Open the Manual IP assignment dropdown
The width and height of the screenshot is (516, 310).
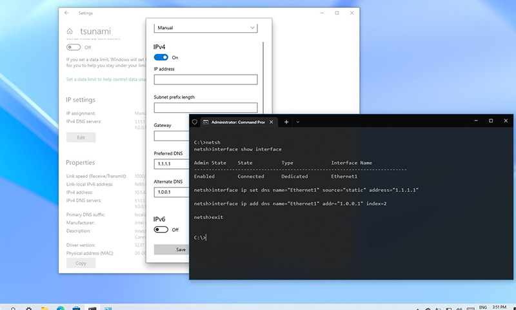click(x=206, y=28)
